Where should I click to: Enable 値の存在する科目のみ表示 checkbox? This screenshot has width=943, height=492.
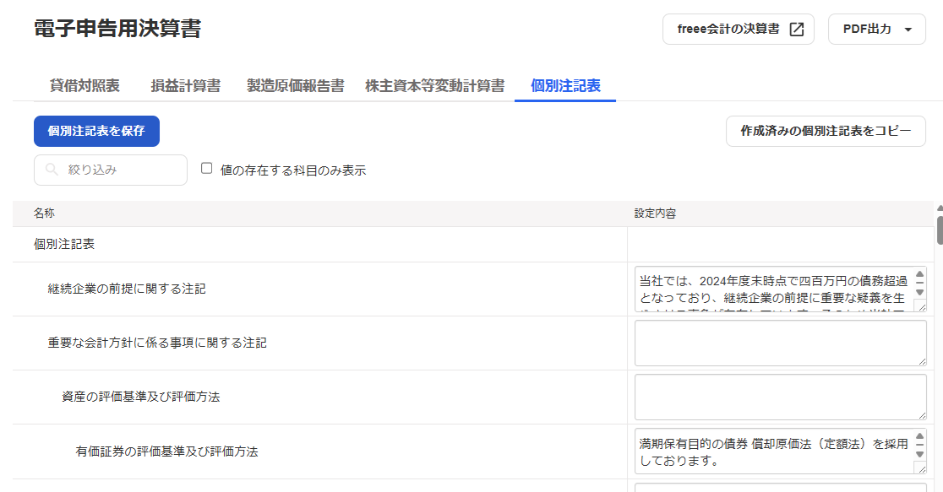[x=206, y=168]
